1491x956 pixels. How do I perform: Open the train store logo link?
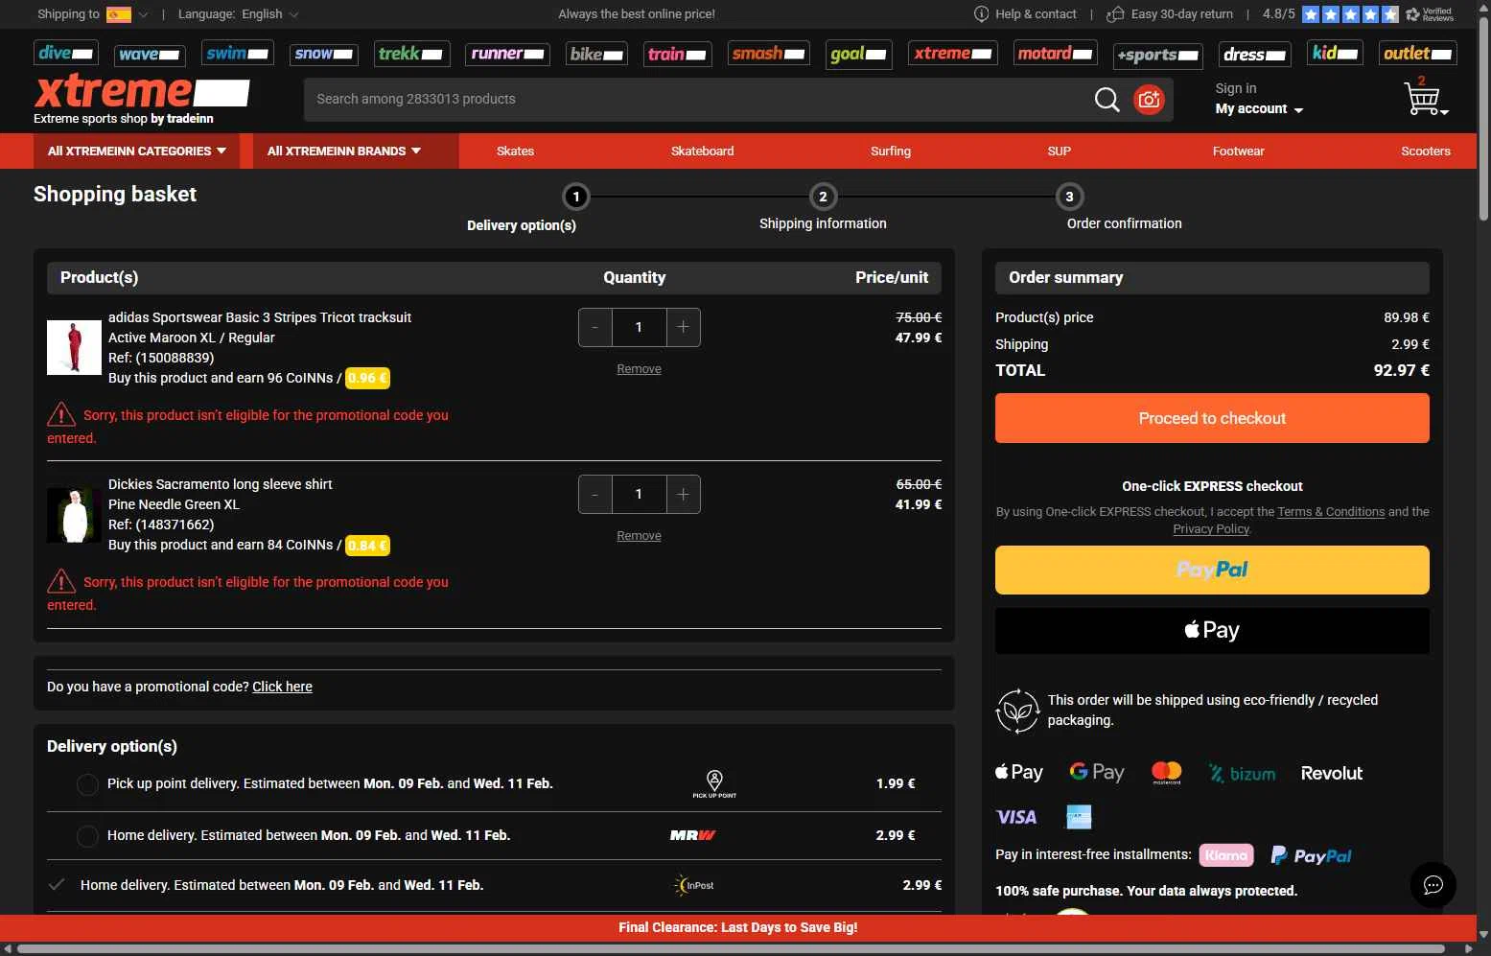pos(677,54)
